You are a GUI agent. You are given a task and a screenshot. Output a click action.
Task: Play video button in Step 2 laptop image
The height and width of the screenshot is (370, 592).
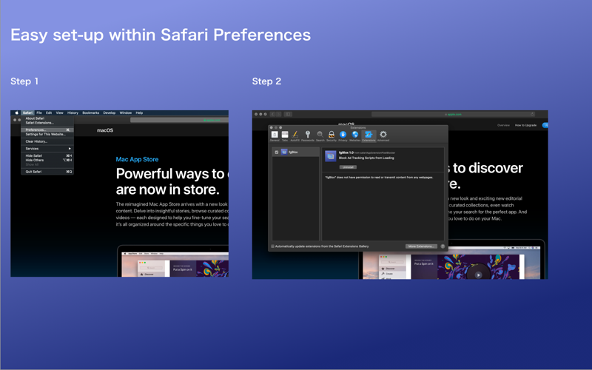point(478,275)
